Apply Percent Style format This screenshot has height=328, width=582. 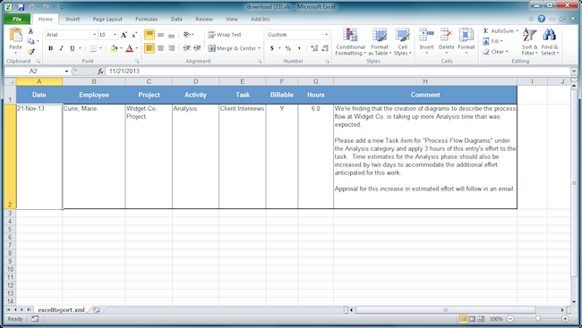[288, 48]
